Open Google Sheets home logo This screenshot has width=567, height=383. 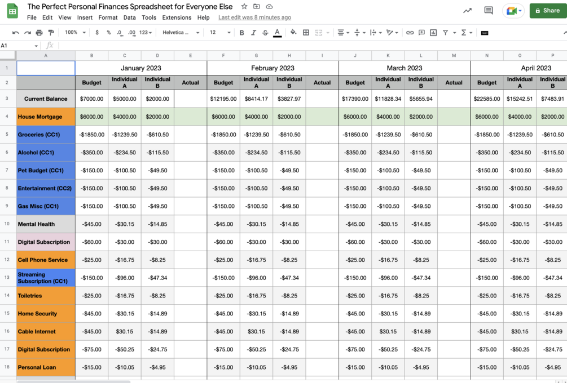(x=12, y=11)
